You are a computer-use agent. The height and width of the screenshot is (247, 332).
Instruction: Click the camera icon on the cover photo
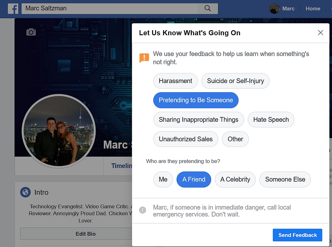31,32
